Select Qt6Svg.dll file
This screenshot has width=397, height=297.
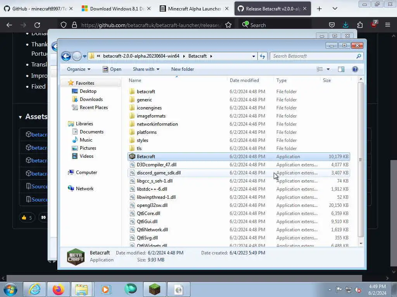click(x=147, y=238)
